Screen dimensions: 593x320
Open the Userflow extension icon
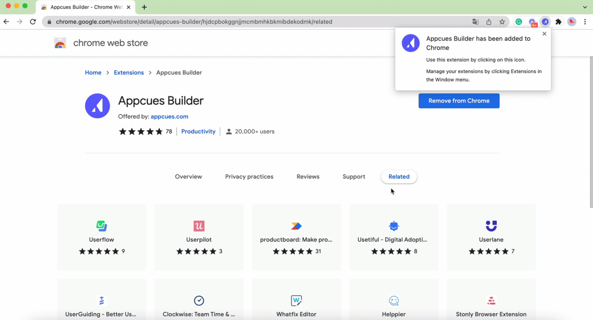(102, 226)
